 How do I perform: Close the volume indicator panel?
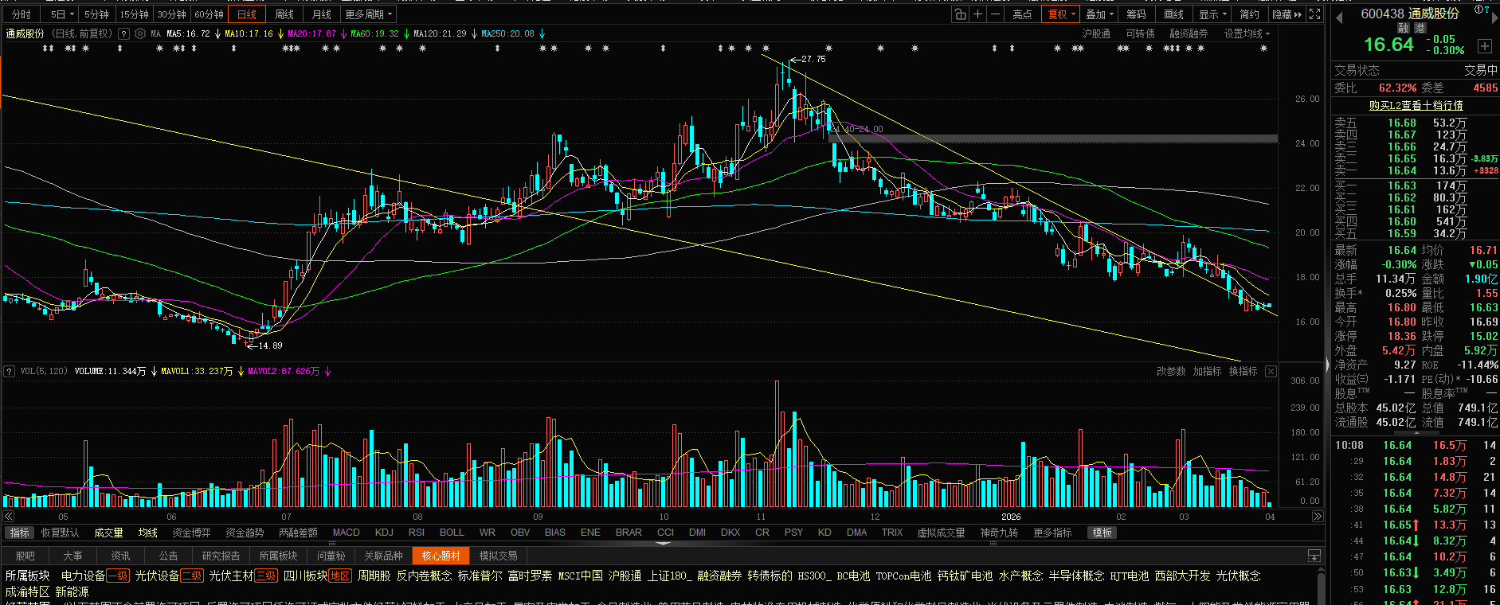point(1271,371)
